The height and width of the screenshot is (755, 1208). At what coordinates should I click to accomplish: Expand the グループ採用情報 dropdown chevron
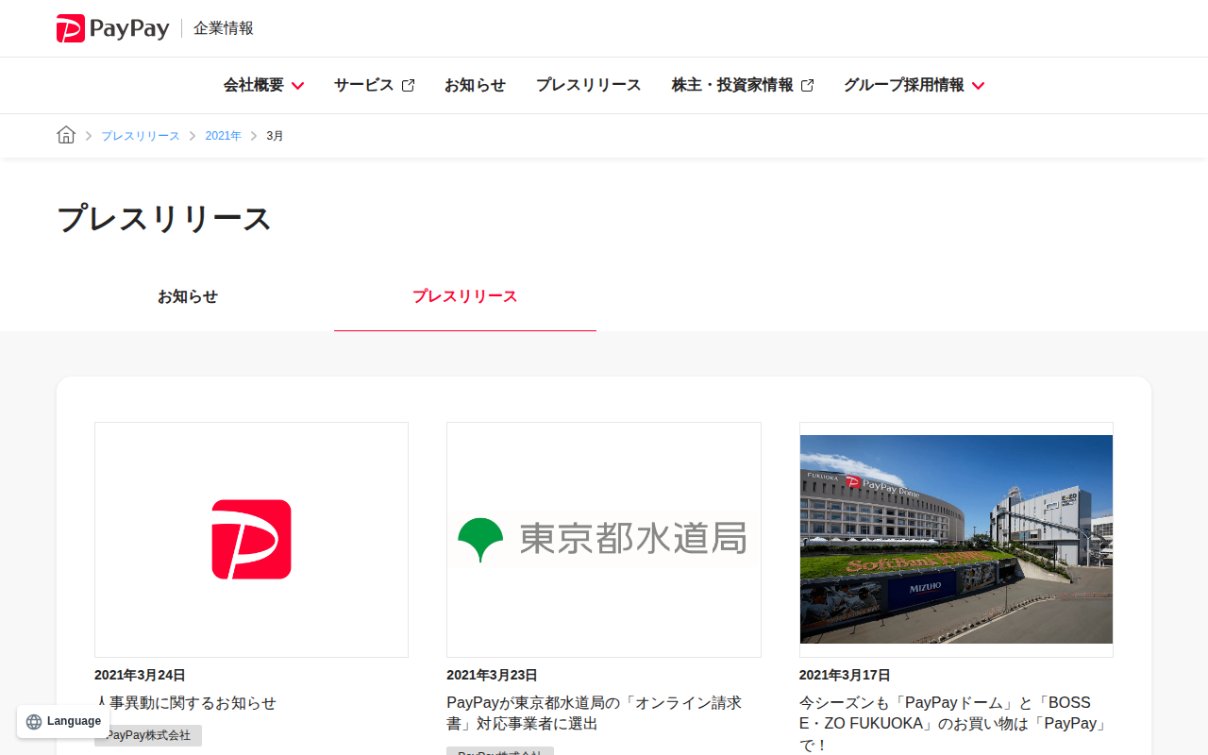pyautogui.click(x=978, y=86)
